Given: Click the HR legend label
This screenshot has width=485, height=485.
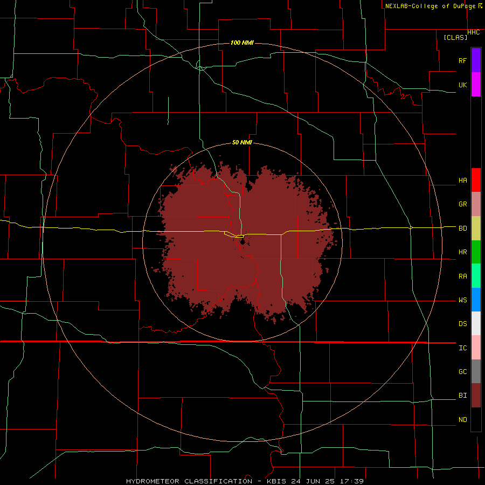Looking at the screenshot, I should click(462, 252).
